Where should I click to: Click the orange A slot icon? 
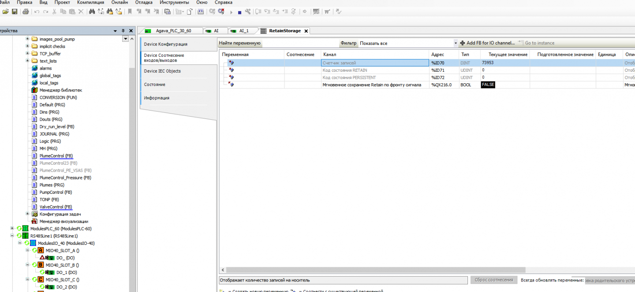point(41,250)
